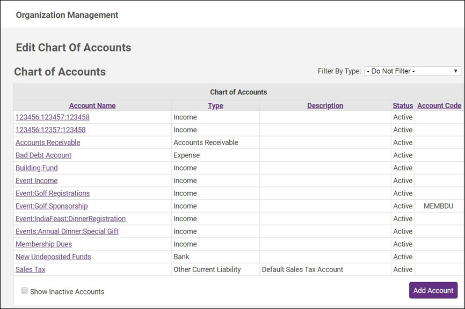465x309 pixels.
Task: Open Event:Golf:Registrations account link
Action: pyautogui.click(x=53, y=193)
